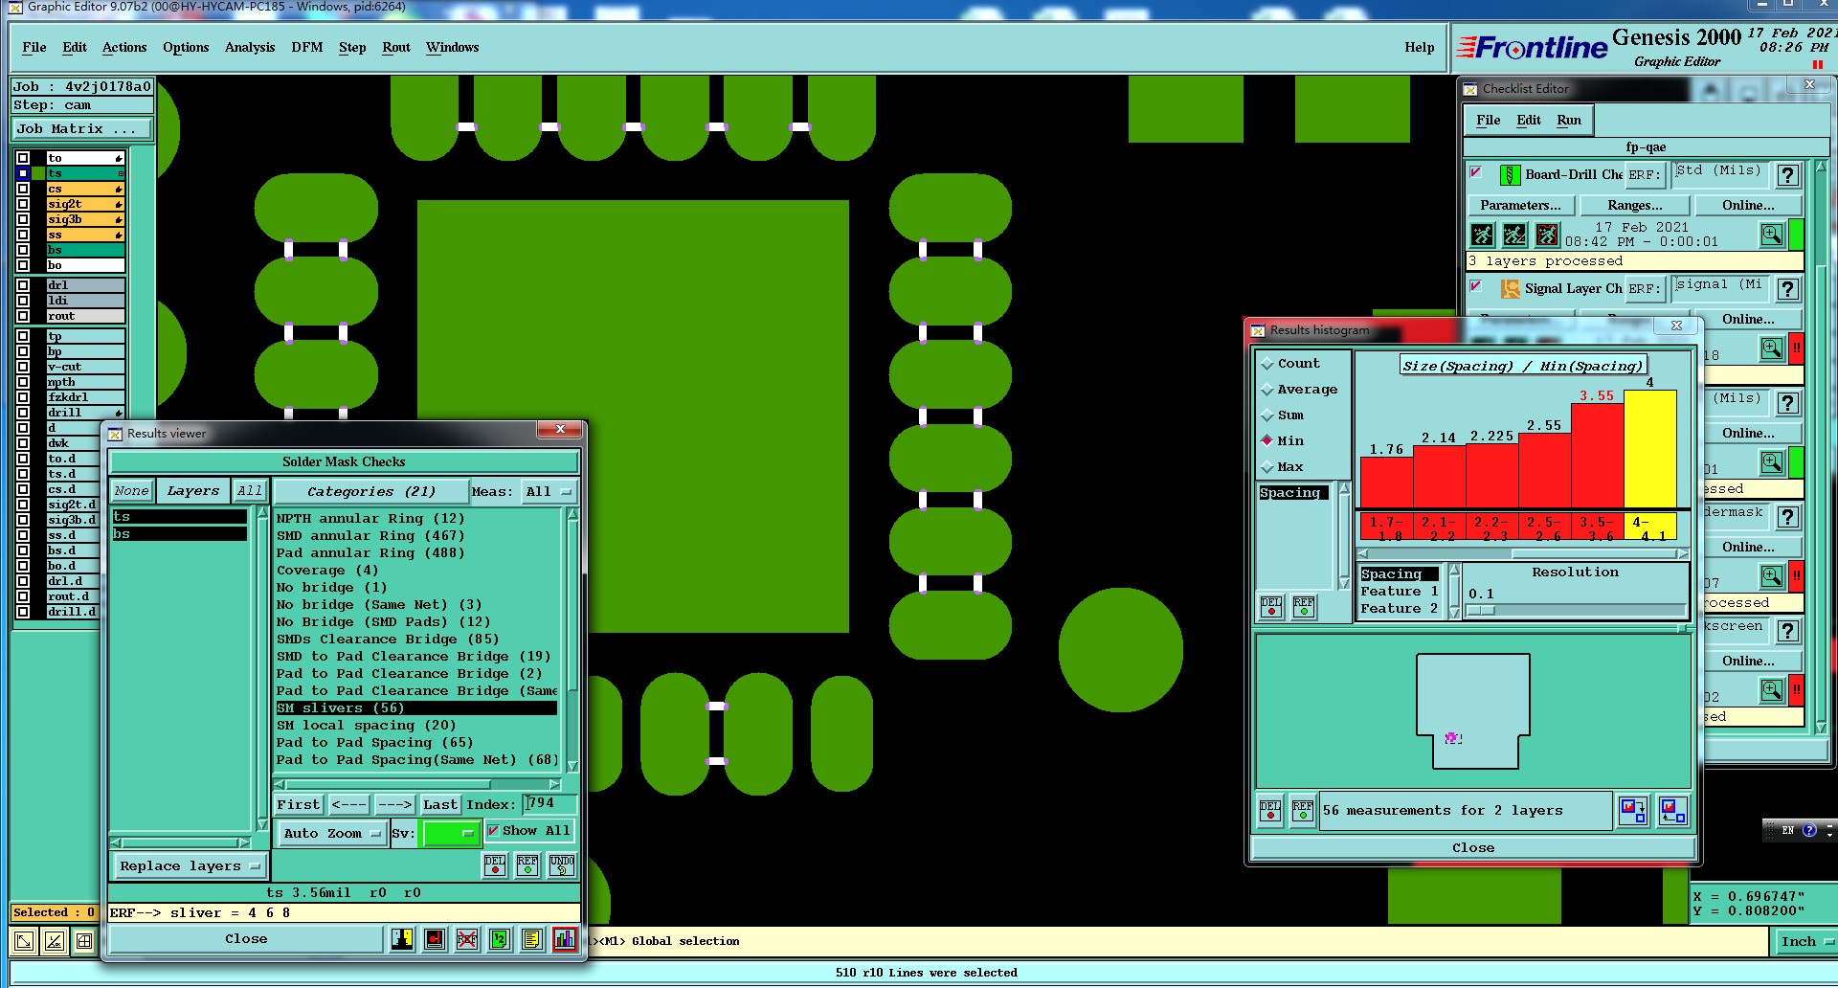
Task: Select the Sum radio button
Action: [x=1267, y=415]
